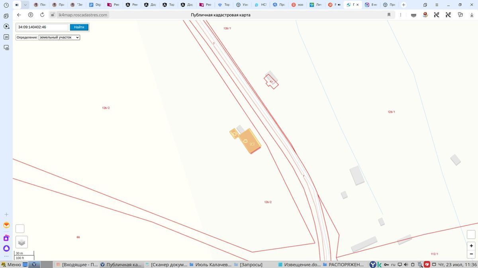This screenshot has width=478, height=268.
Task: Switch to the Узн browser tab
Action: 242,5
